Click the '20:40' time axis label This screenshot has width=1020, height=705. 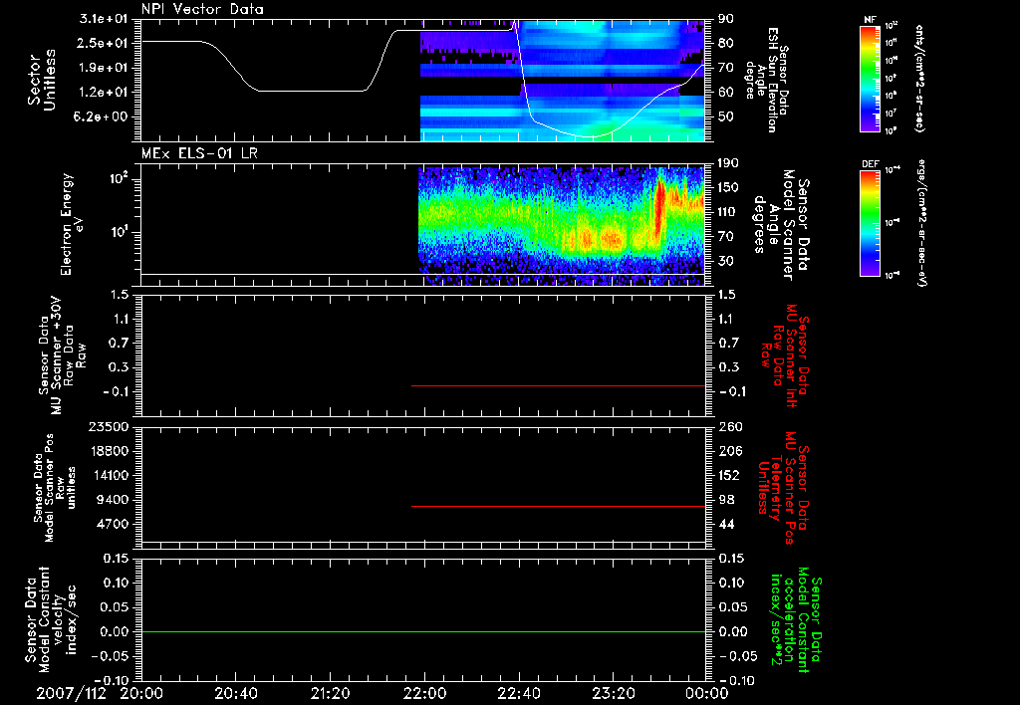pyautogui.click(x=235, y=693)
